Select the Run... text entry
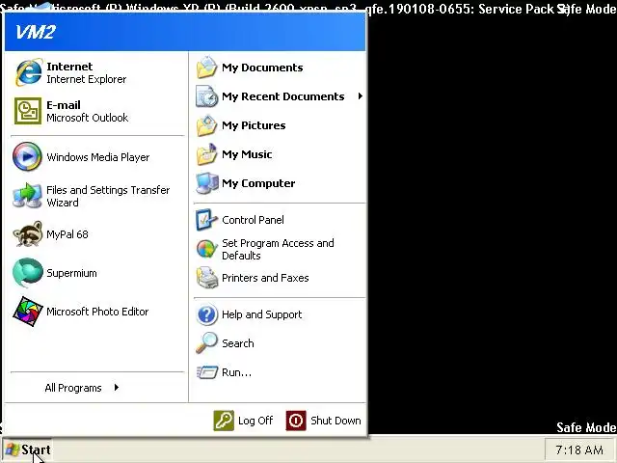Screen dimensions: 617x463 pyautogui.click(x=236, y=372)
